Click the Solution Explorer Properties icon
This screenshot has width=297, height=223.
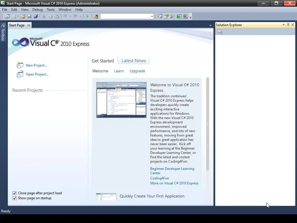tap(220, 31)
